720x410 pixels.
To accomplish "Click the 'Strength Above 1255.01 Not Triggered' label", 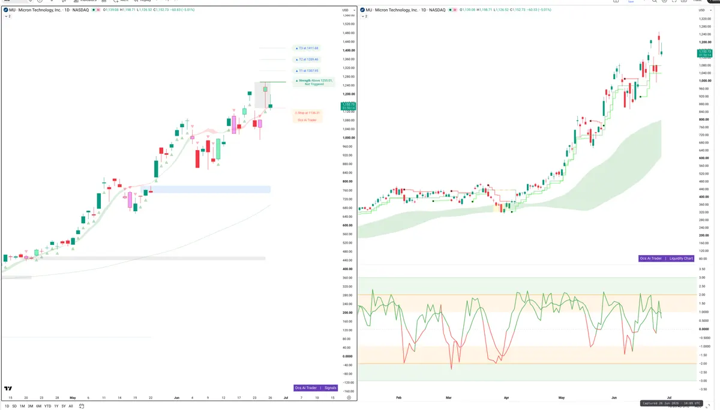I will click(x=313, y=82).
